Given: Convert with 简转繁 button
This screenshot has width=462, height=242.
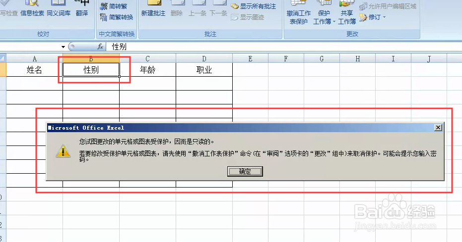Looking at the screenshot, I should click(114, 6).
